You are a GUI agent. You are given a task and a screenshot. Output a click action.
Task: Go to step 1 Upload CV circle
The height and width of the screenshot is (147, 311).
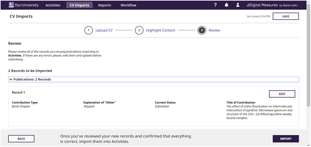point(88,30)
